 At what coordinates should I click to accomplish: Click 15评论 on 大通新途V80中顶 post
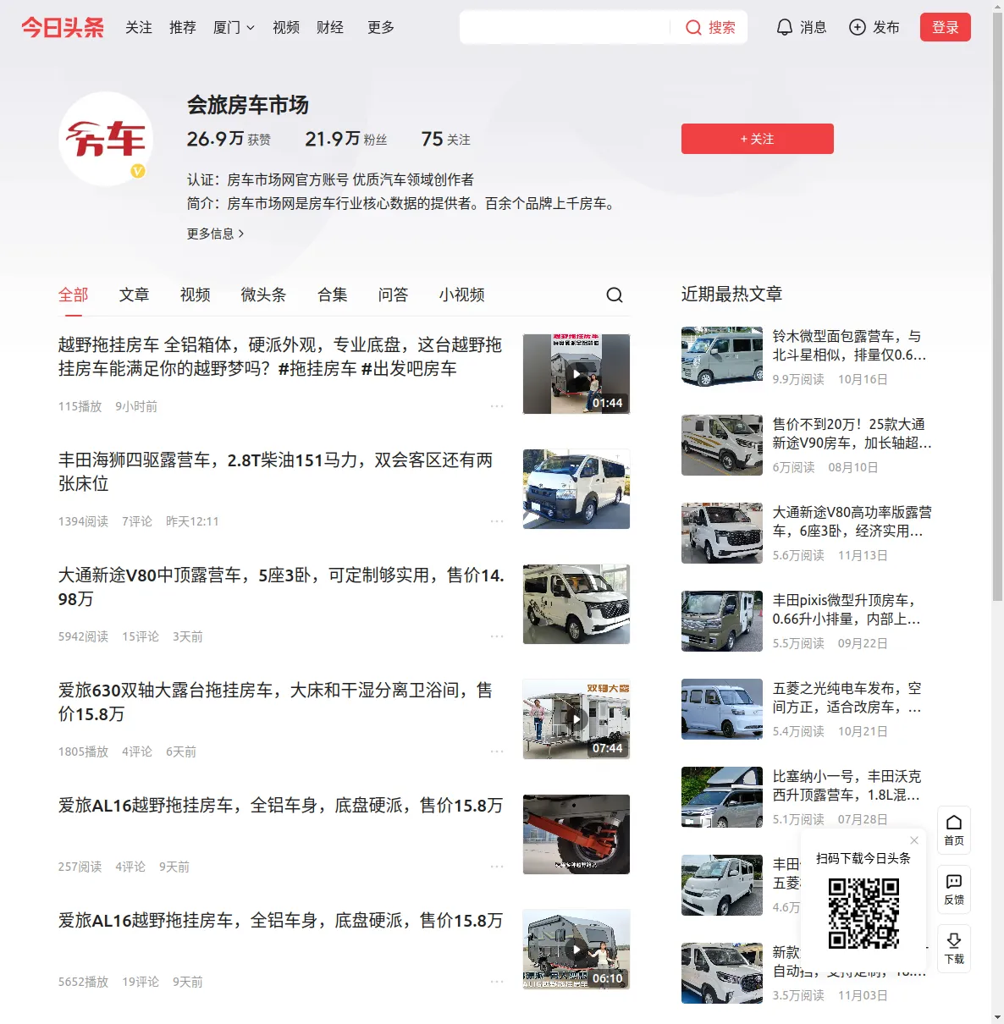click(141, 636)
